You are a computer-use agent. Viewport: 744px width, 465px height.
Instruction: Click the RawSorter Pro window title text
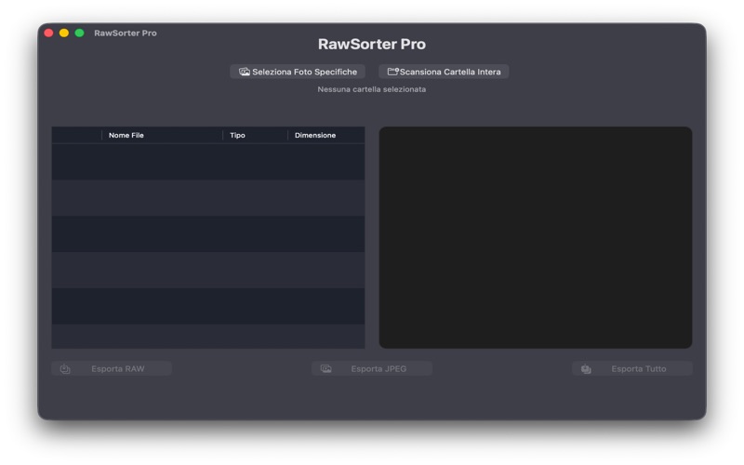click(x=126, y=33)
